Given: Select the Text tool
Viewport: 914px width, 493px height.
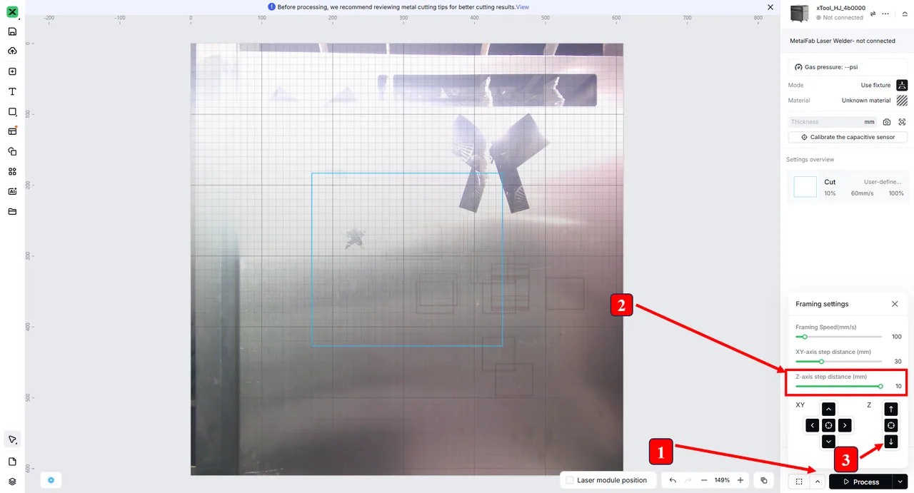Looking at the screenshot, I should (12, 91).
